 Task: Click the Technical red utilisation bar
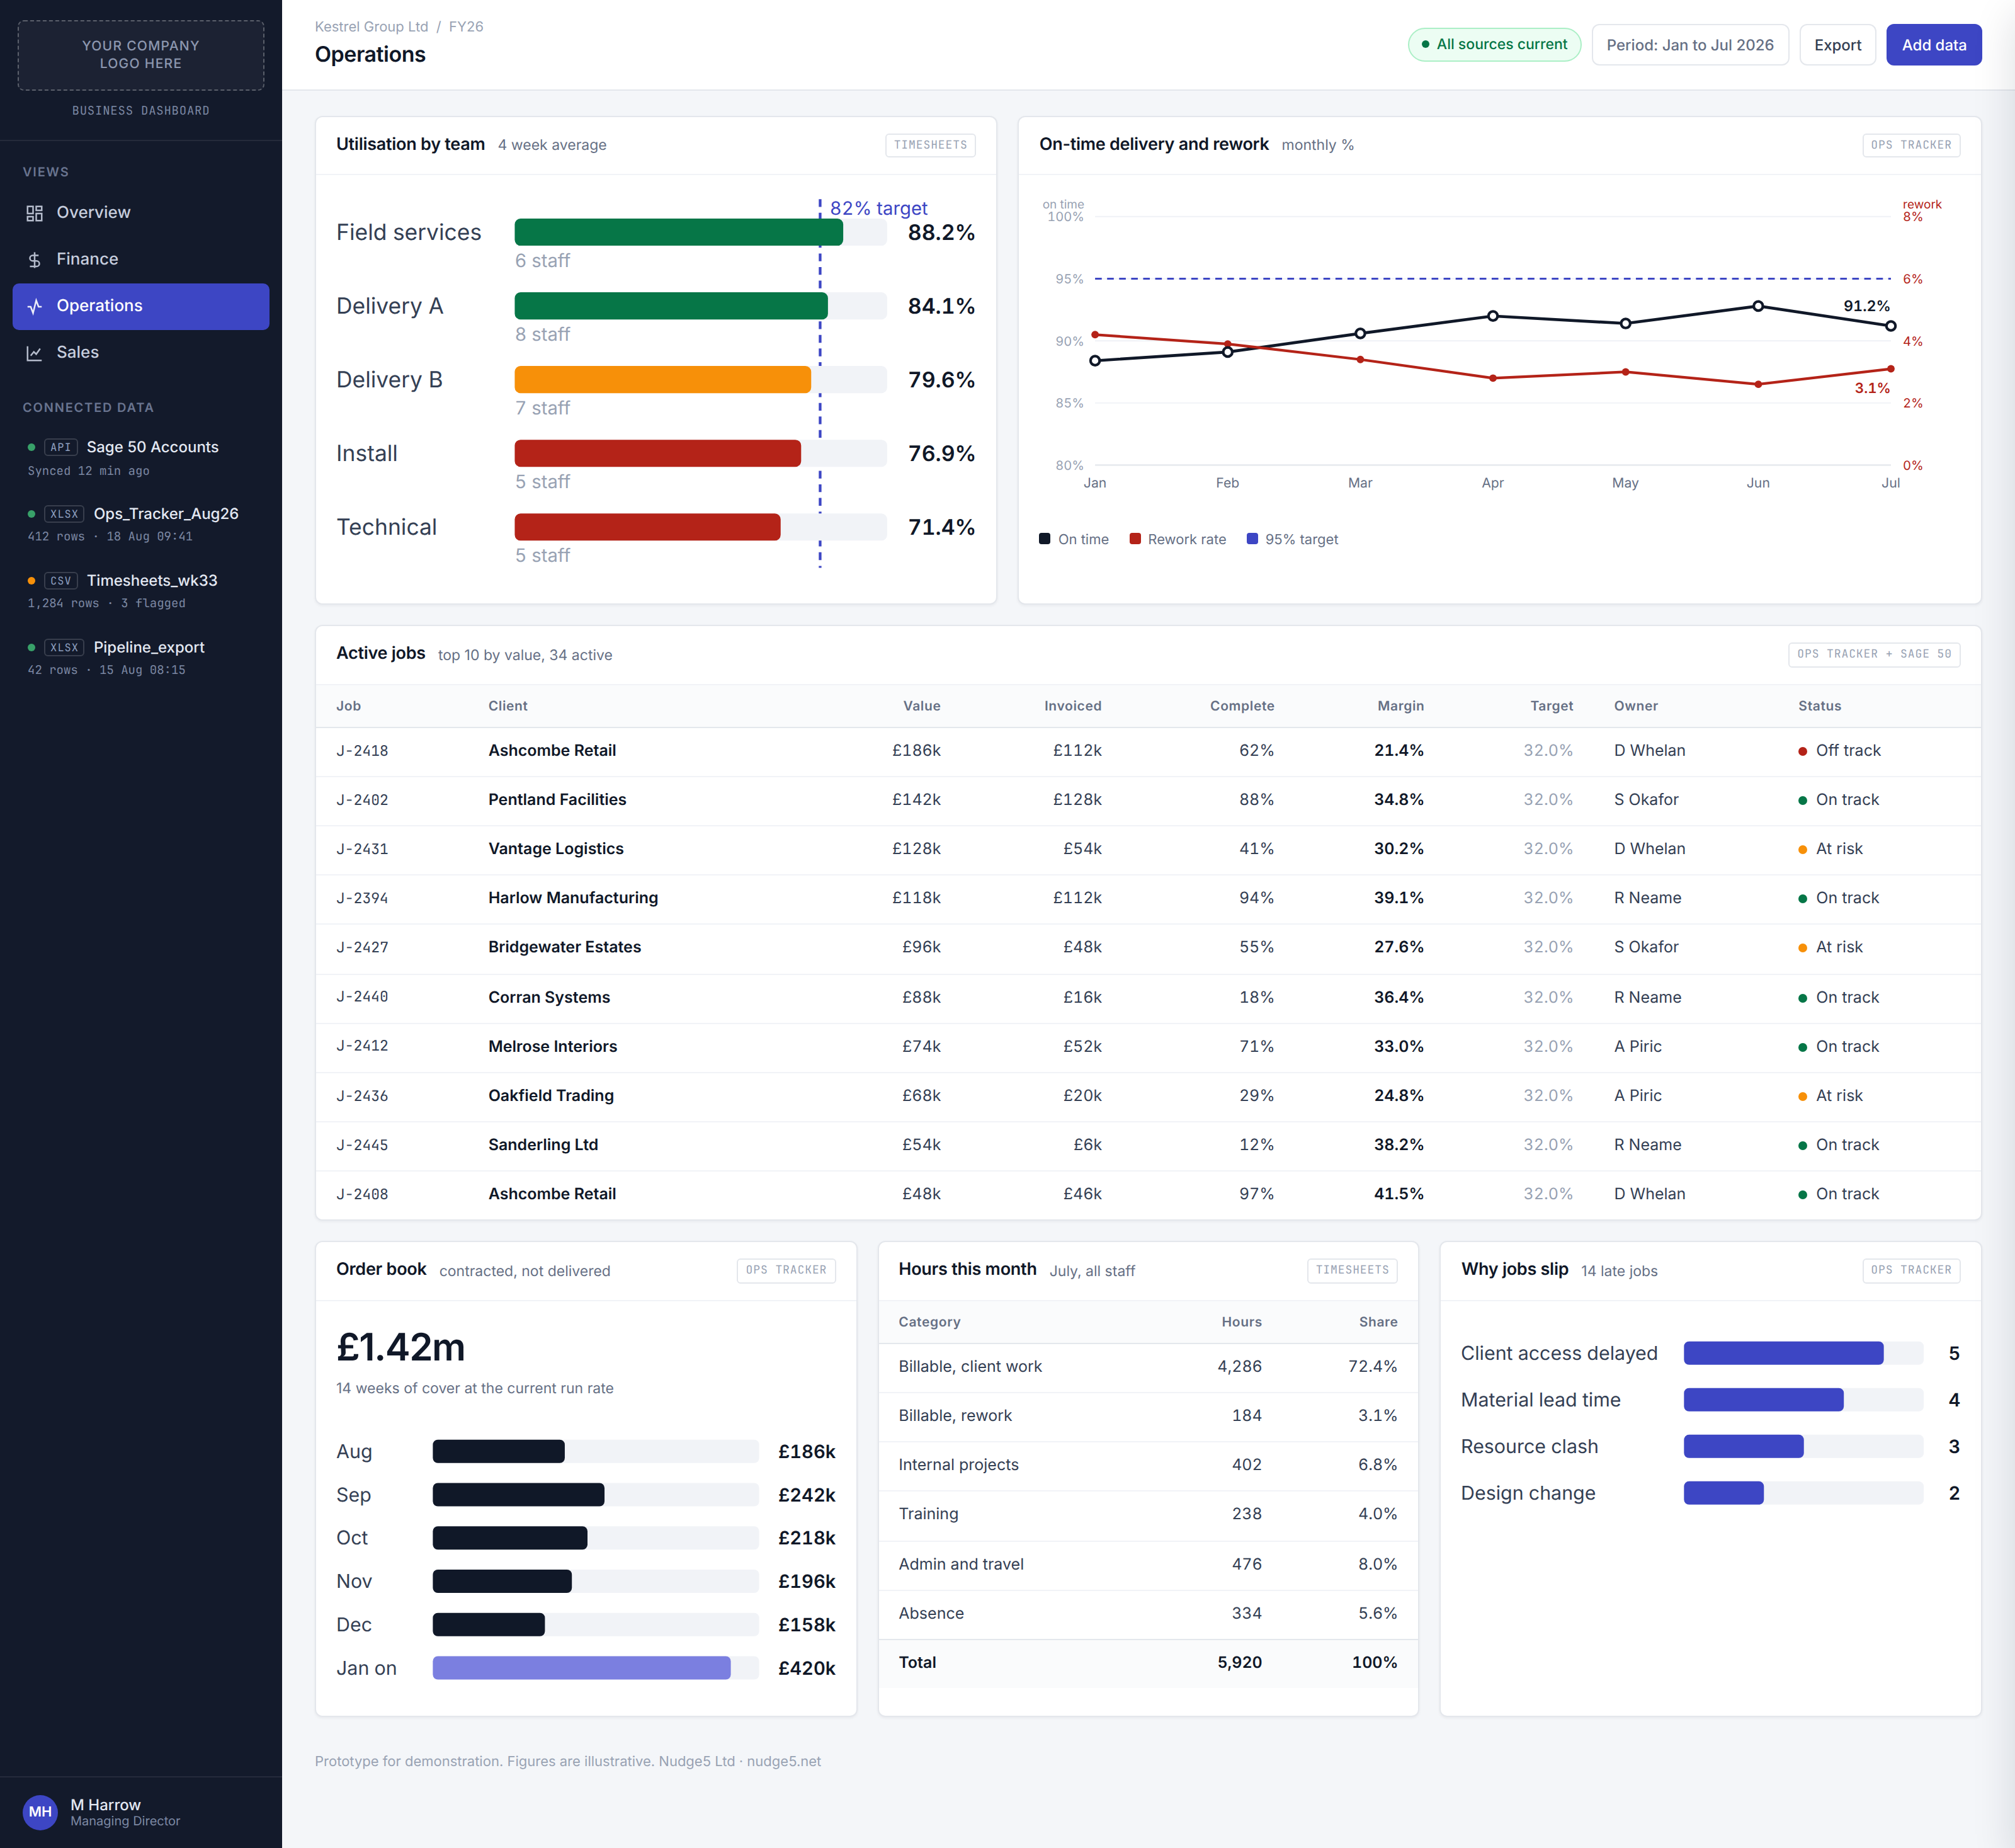click(x=648, y=527)
